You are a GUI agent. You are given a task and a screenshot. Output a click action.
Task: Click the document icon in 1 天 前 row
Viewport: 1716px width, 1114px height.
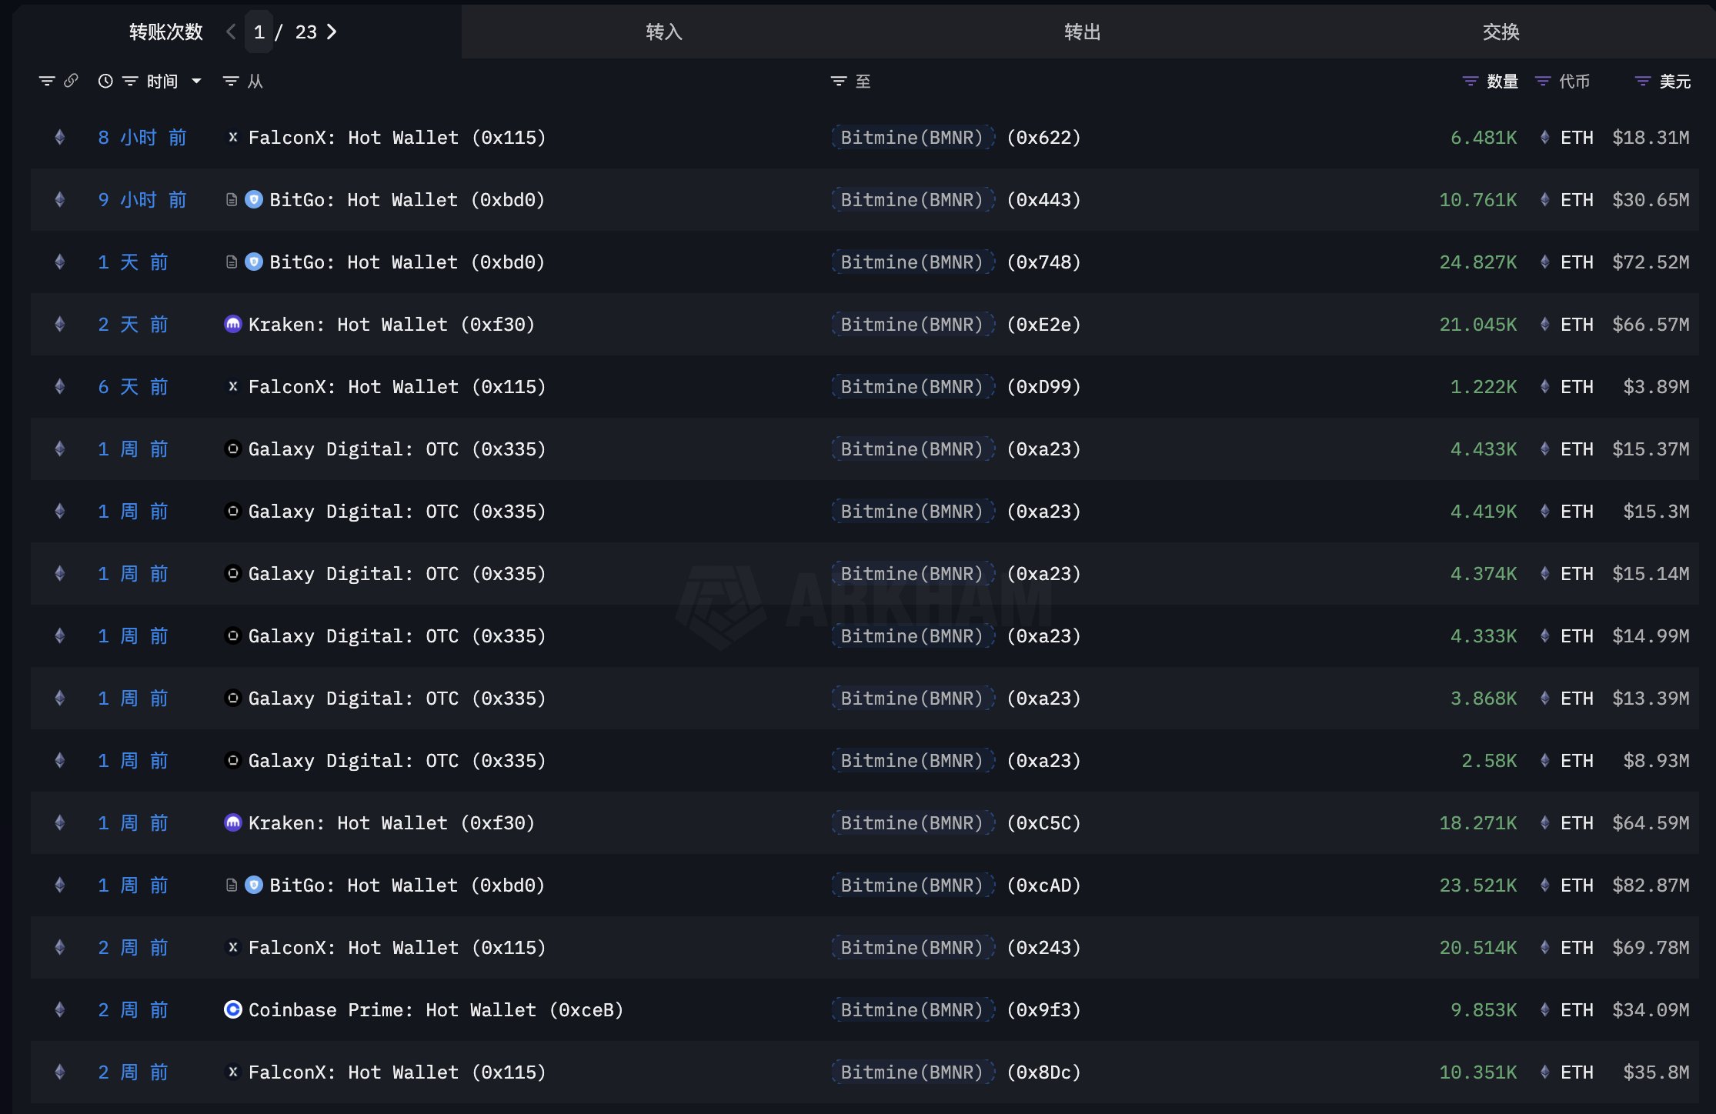click(231, 262)
